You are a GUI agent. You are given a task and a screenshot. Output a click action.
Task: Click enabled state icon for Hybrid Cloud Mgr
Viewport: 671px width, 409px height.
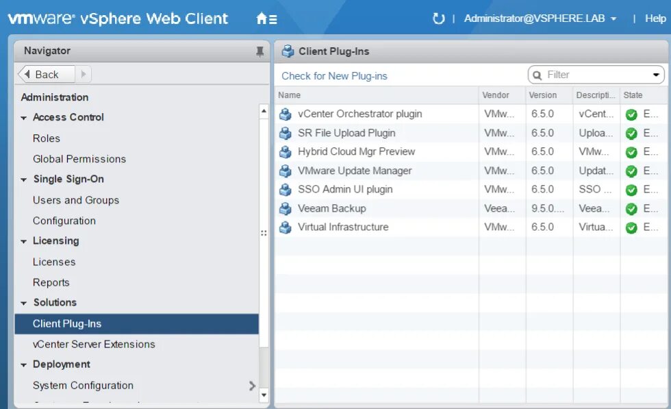click(x=631, y=152)
